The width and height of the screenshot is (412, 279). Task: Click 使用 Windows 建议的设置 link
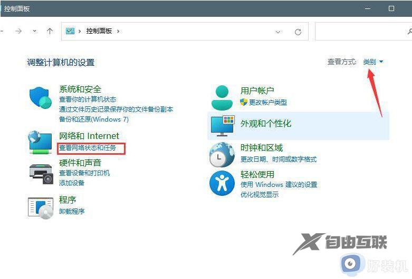(x=279, y=185)
